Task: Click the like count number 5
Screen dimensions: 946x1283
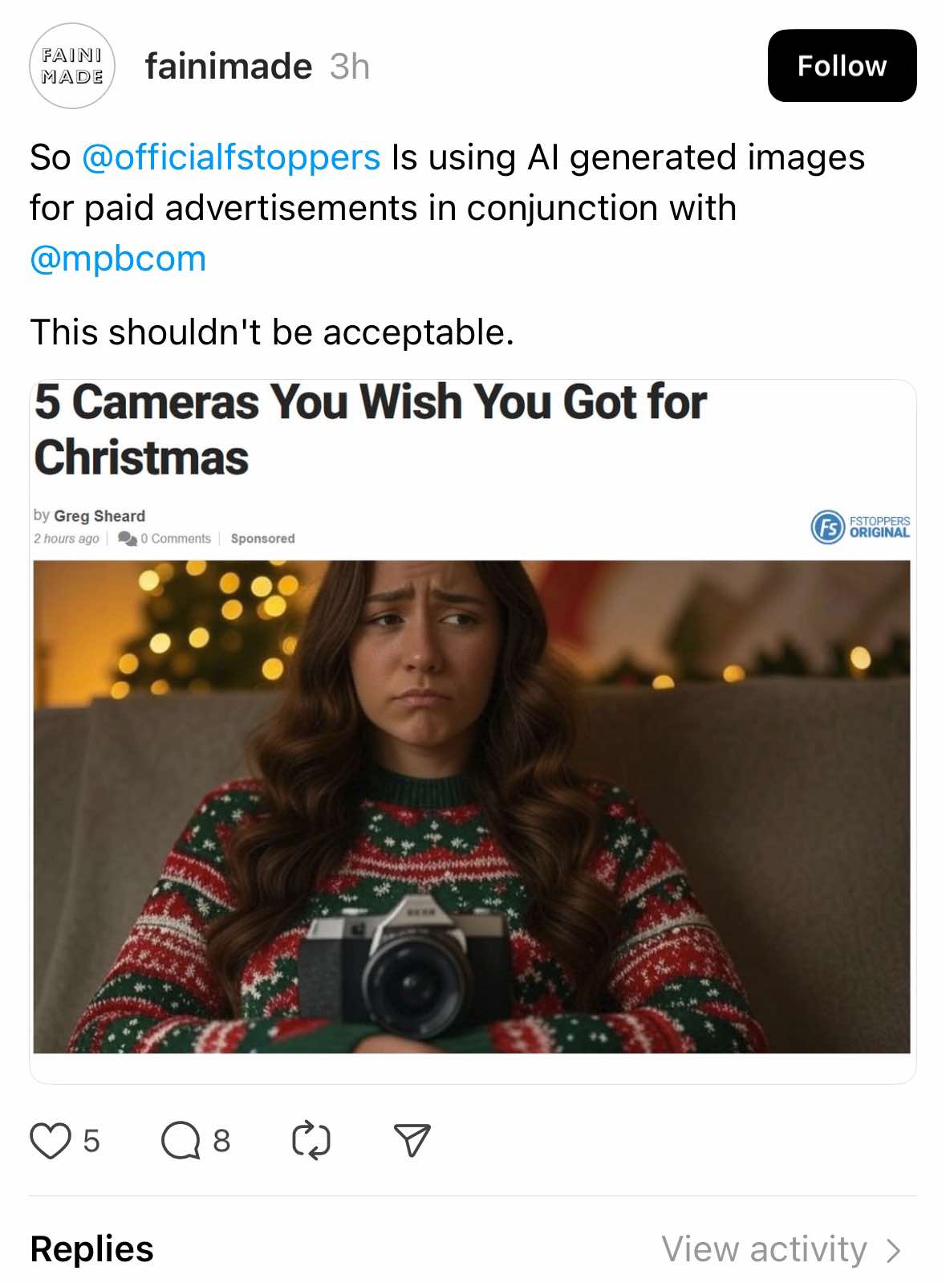Action: [x=91, y=1140]
